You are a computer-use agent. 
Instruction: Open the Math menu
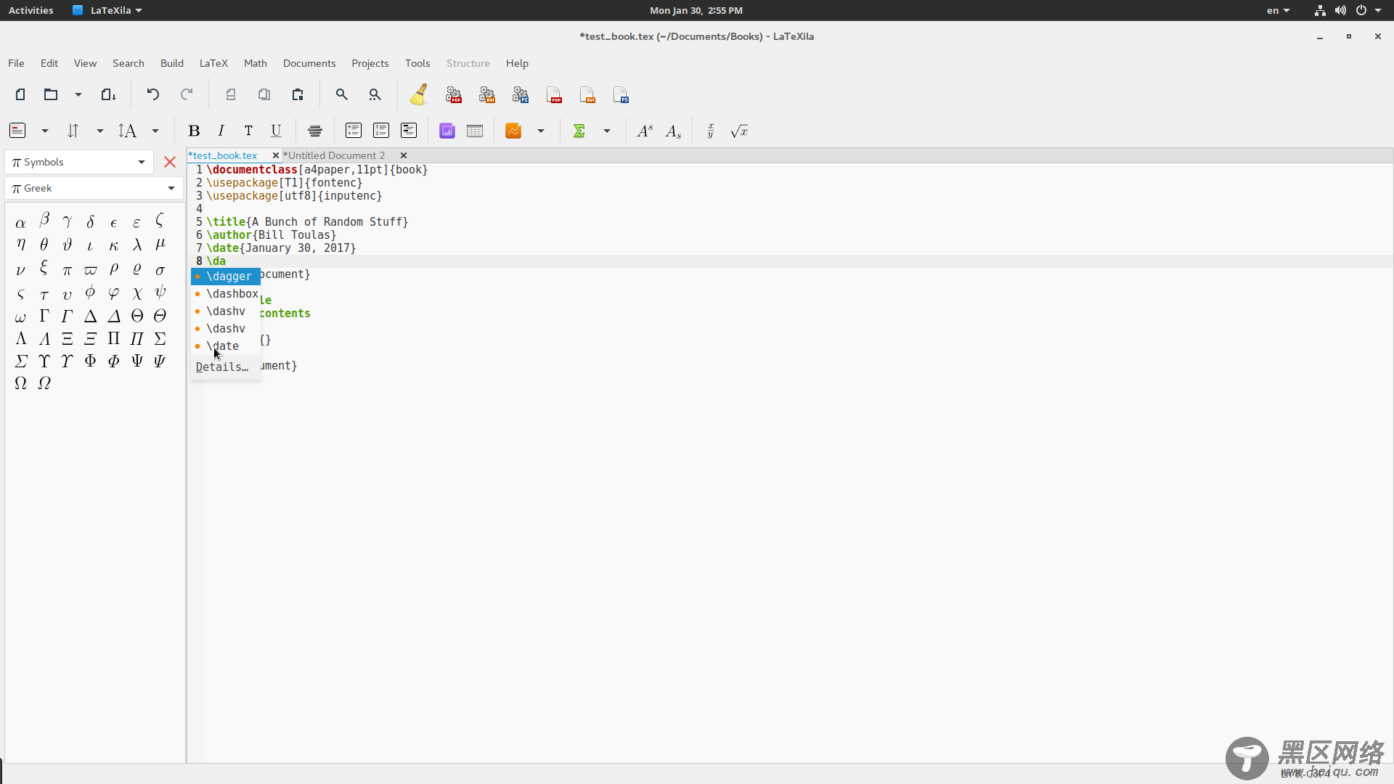click(x=256, y=63)
